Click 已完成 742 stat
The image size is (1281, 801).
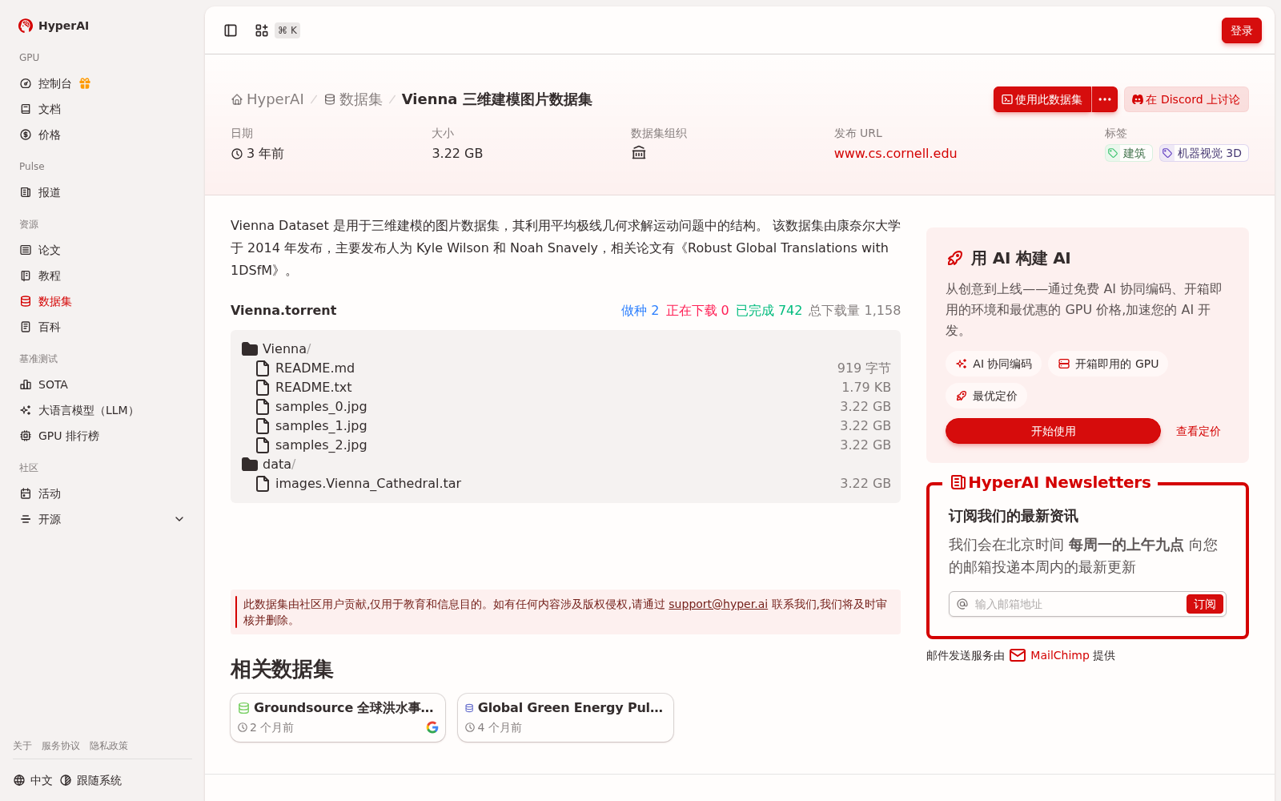(769, 310)
